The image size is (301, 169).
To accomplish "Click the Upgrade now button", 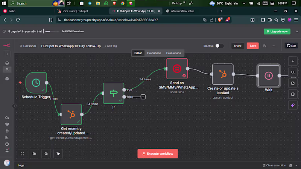I will click(277, 32).
